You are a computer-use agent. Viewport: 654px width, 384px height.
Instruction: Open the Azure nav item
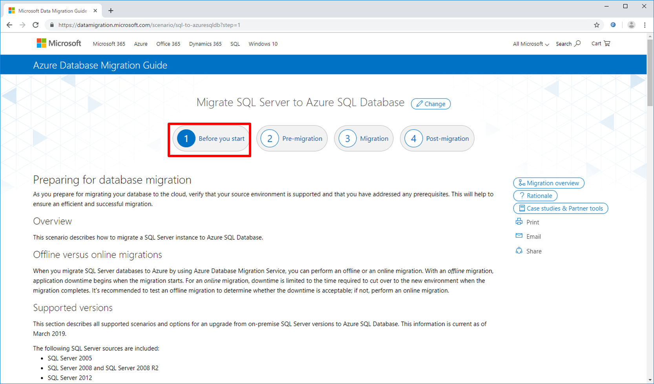pyautogui.click(x=141, y=44)
